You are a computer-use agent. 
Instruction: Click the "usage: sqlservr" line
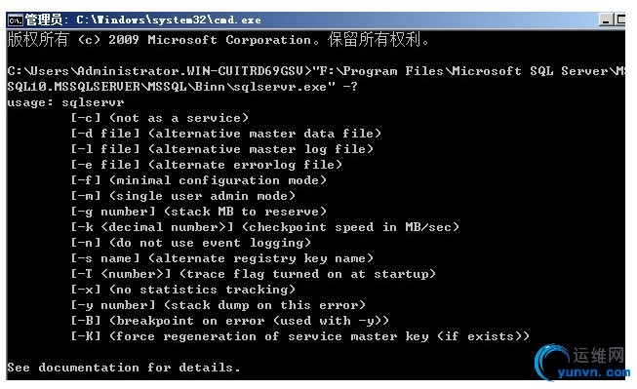pos(65,102)
